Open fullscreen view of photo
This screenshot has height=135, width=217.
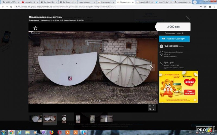152,107
